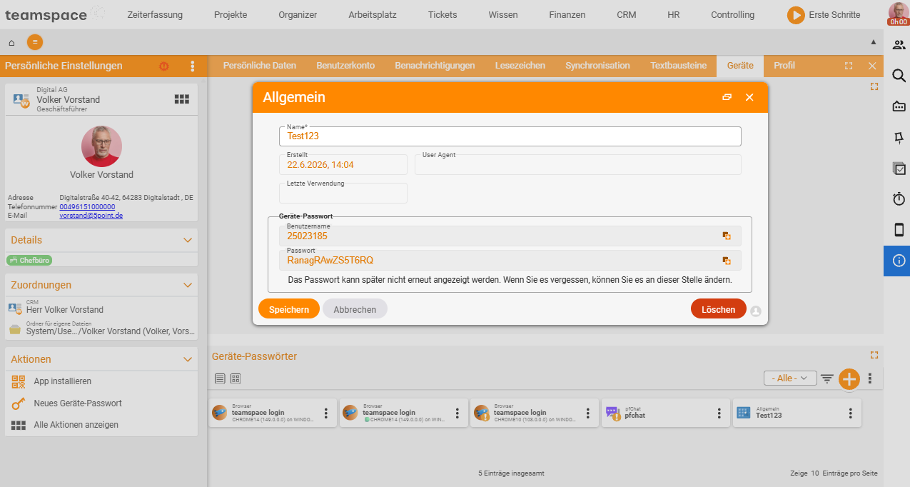Click the teamspace logo

tap(56, 14)
